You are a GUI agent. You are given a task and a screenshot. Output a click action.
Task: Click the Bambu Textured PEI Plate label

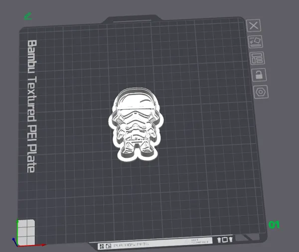tap(32, 106)
